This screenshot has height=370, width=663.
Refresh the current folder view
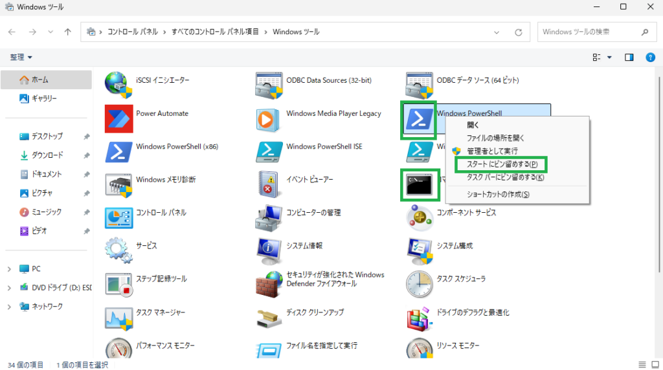point(519,32)
